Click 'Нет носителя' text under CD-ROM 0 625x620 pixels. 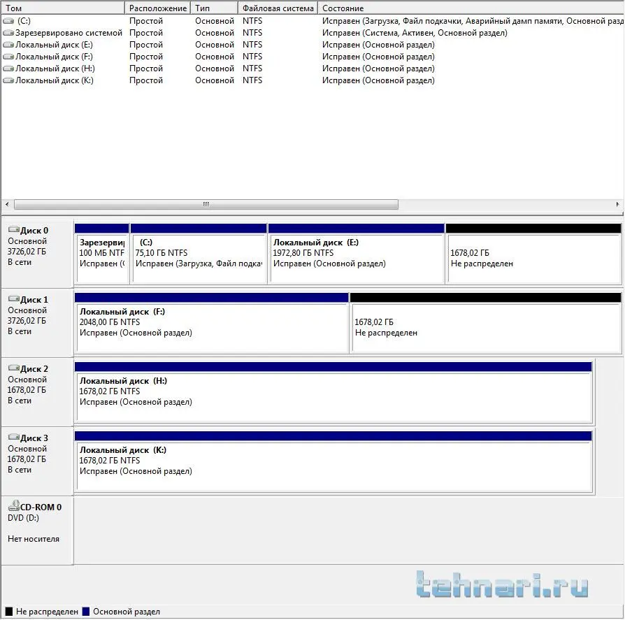[x=34, y=539]
